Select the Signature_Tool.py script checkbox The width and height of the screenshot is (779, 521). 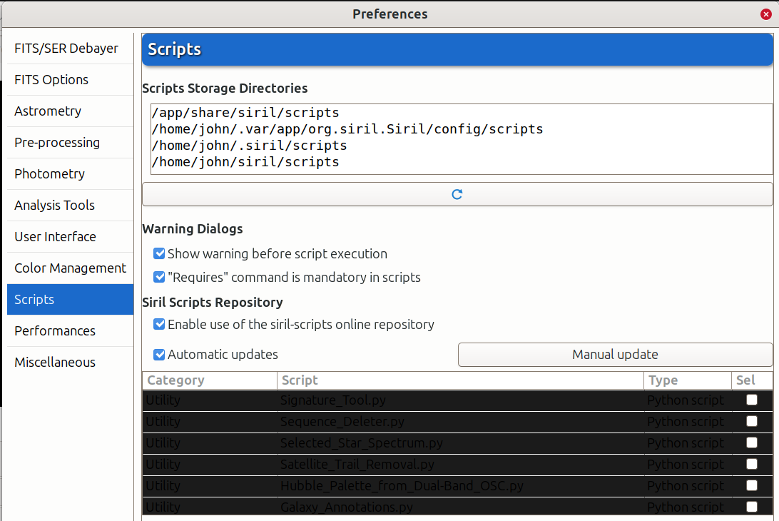coord(751,400)
